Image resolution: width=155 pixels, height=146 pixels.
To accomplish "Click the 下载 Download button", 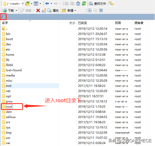I will point(8,10).
